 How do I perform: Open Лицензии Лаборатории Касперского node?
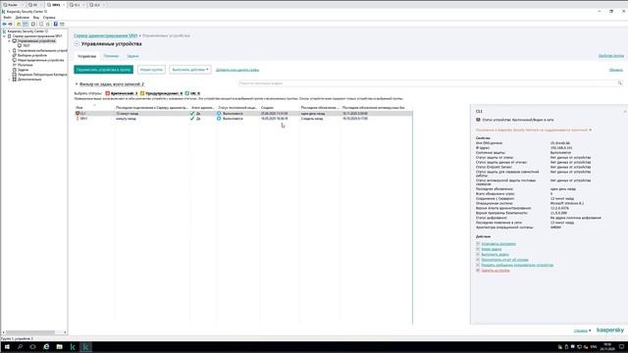(42, 75)
